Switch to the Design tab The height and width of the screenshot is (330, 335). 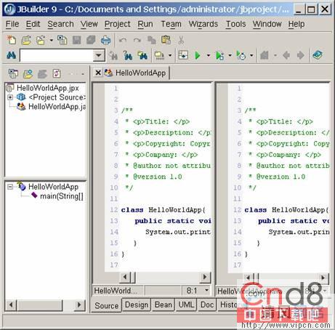[137, 305]
